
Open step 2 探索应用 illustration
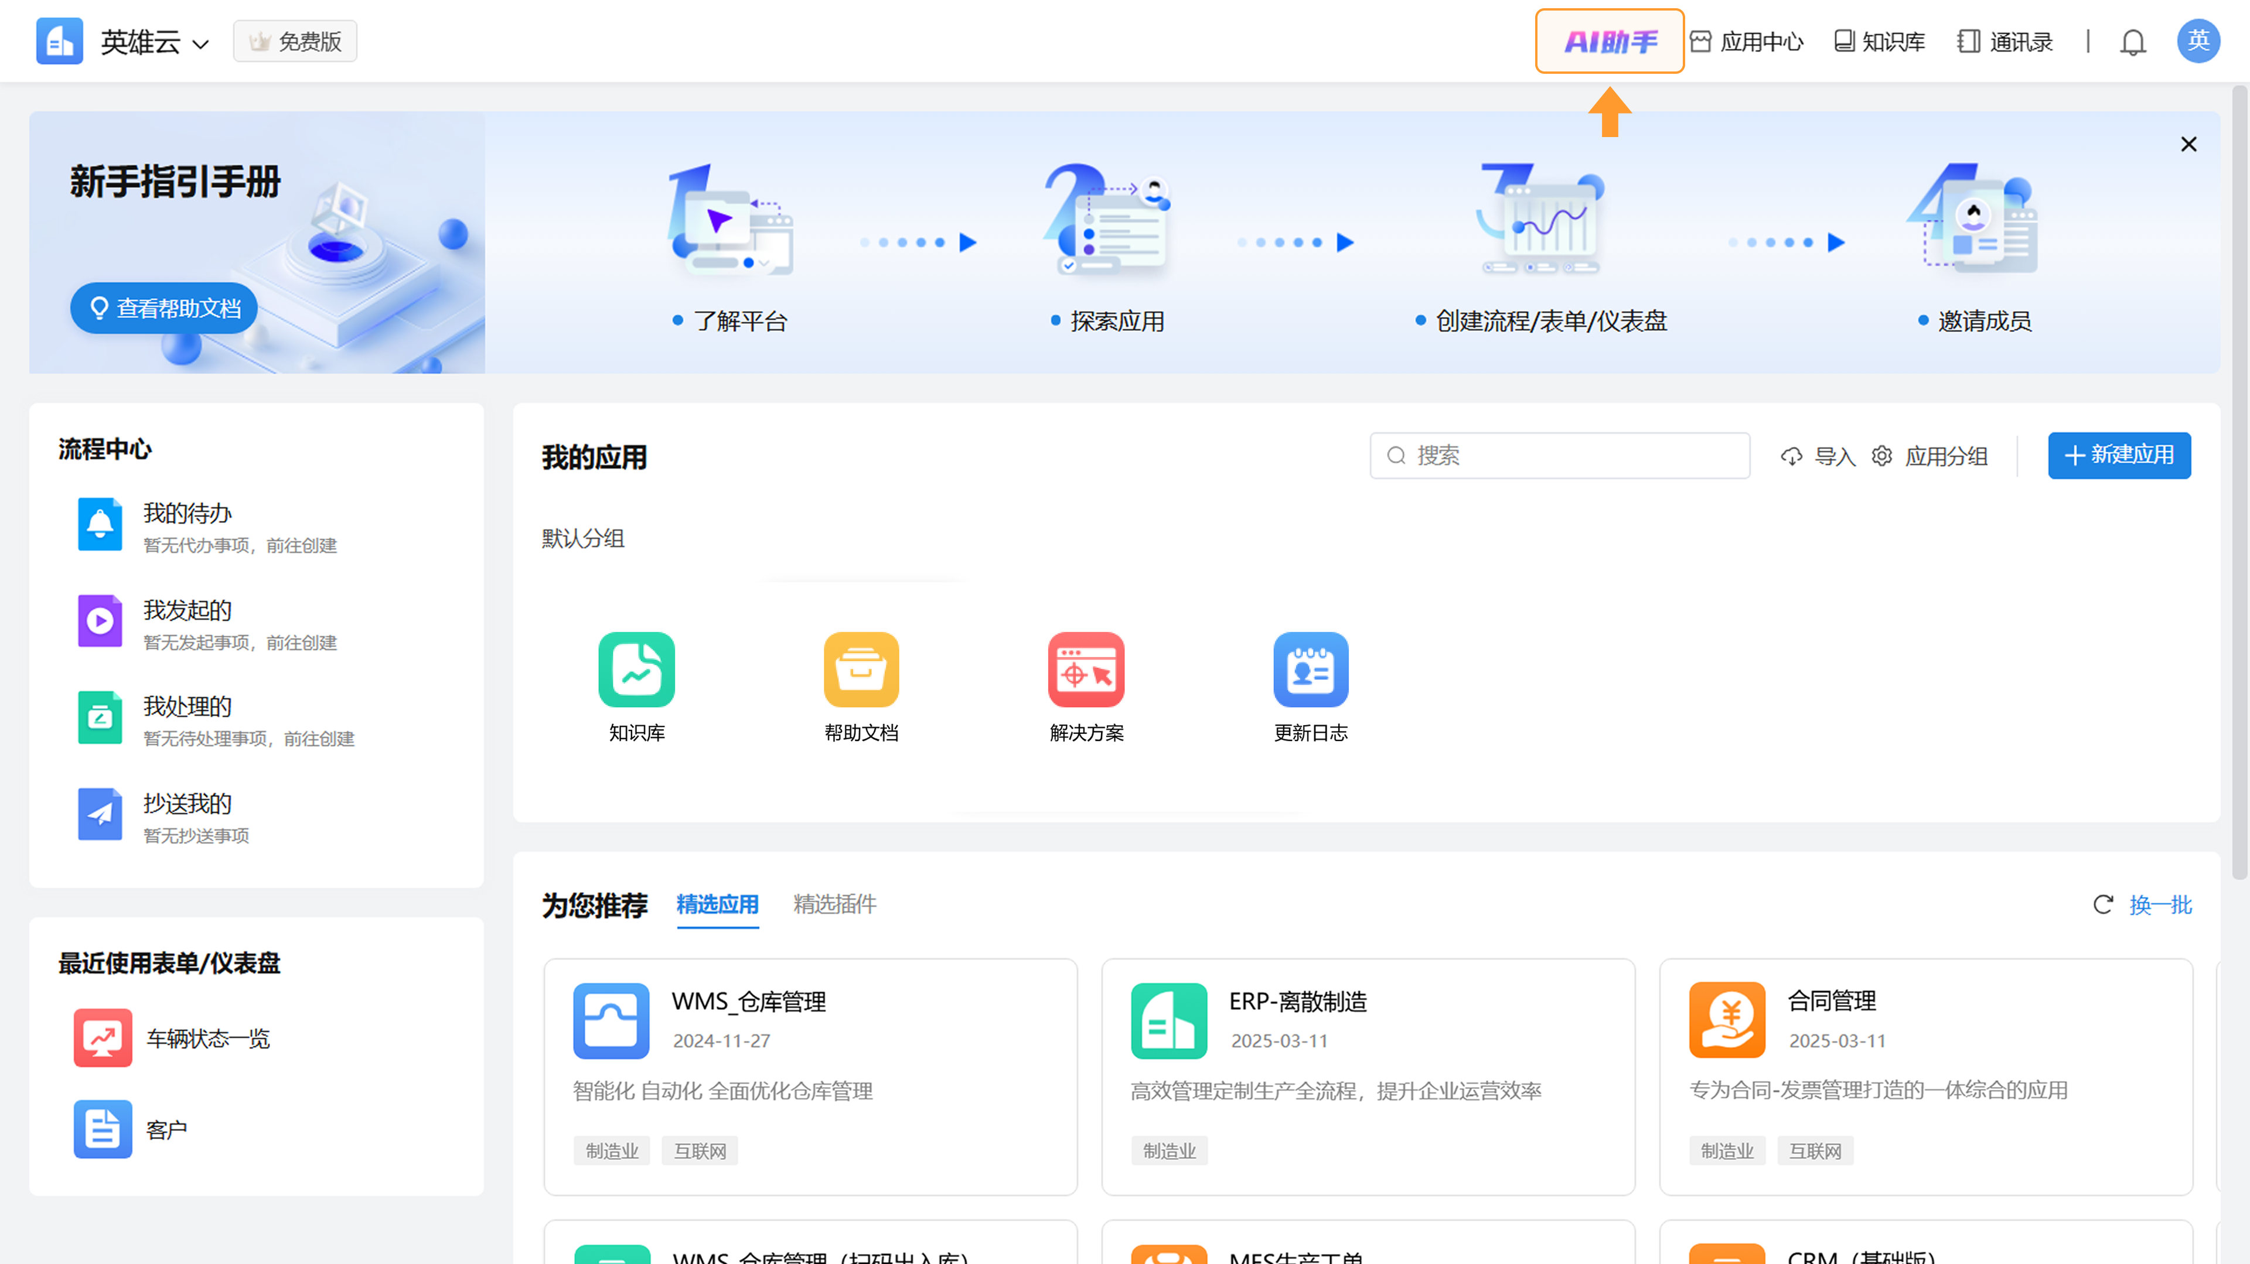pyautogui.click(x=1107, y=219)
